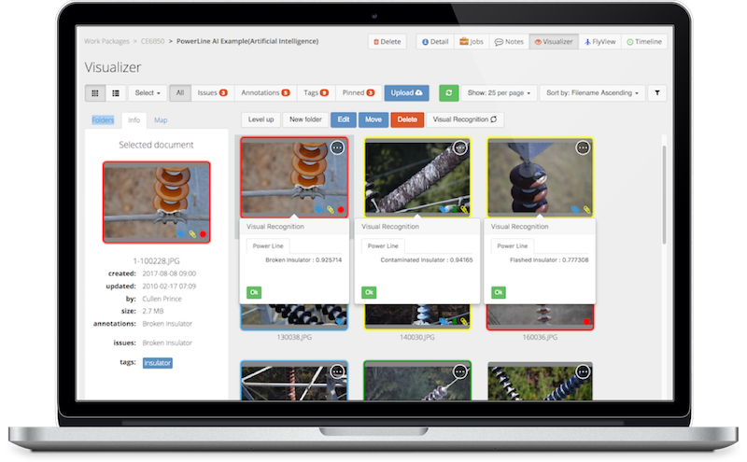Viewport: 747px width, 462px height.
Task: Run Visual Recognition button
Action: coord(464,119)
